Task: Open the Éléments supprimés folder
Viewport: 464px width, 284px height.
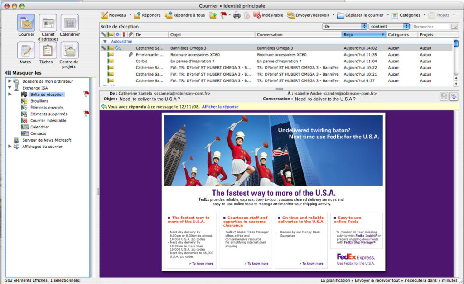Action: [48, 114]
